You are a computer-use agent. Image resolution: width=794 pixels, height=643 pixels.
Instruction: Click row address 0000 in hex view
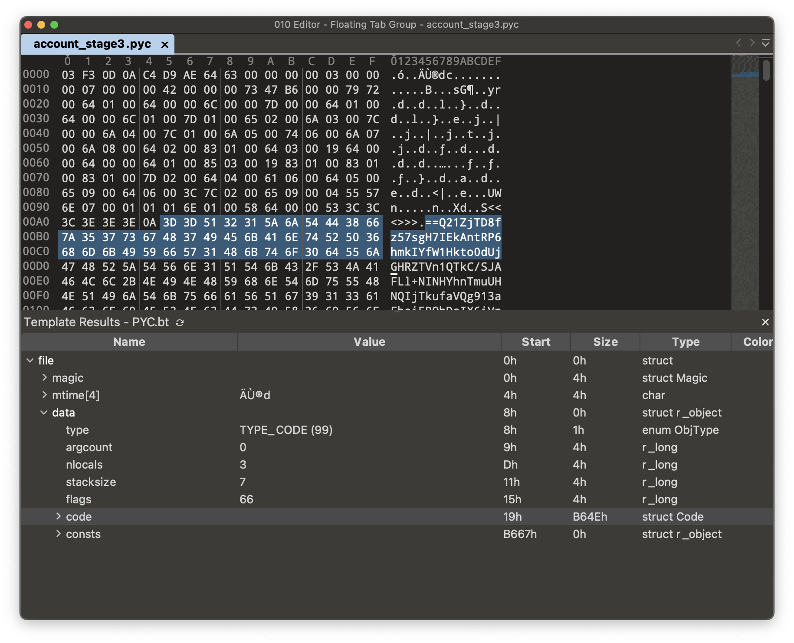[36, 75]
